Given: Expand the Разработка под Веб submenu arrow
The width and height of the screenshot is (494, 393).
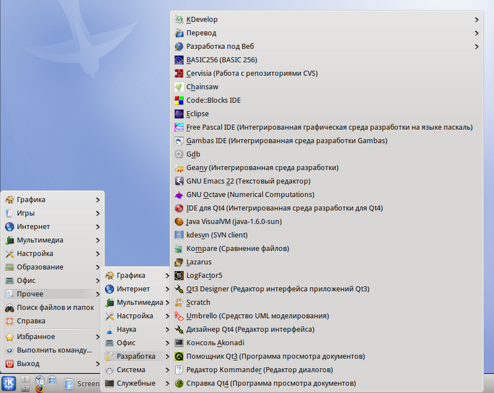Looking at the screenshot, I should [x=477, y=46].
